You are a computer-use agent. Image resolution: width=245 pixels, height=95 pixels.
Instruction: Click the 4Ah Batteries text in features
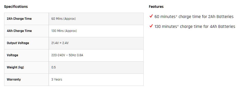222,27
